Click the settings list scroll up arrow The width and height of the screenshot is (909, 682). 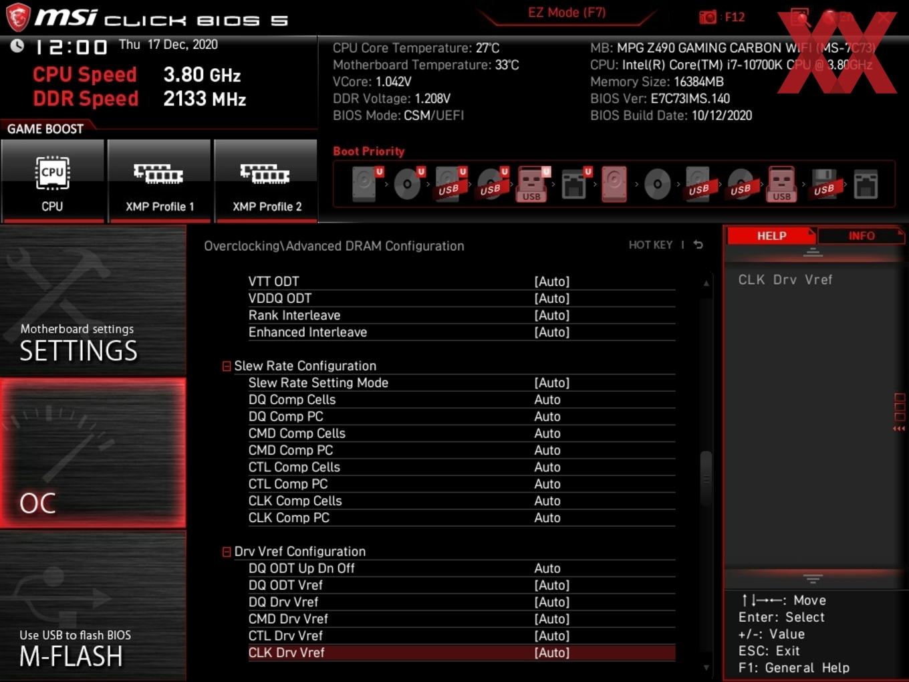(x=706, y=283)
